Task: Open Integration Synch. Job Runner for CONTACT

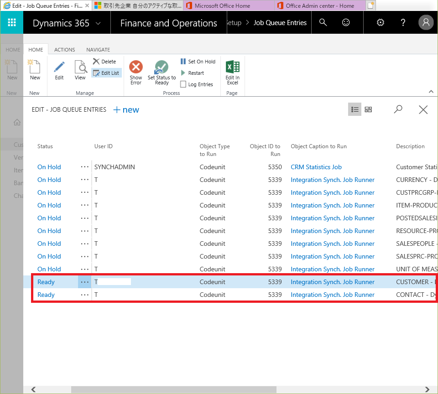Action: coord(333,295)
